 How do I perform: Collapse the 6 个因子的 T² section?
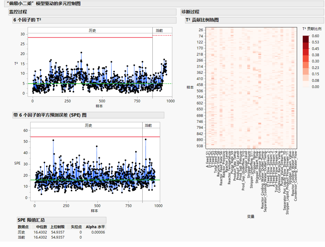(94, 20)
